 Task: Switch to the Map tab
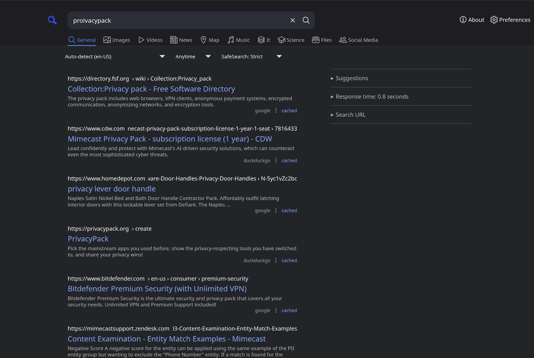[x=210, y=40]
